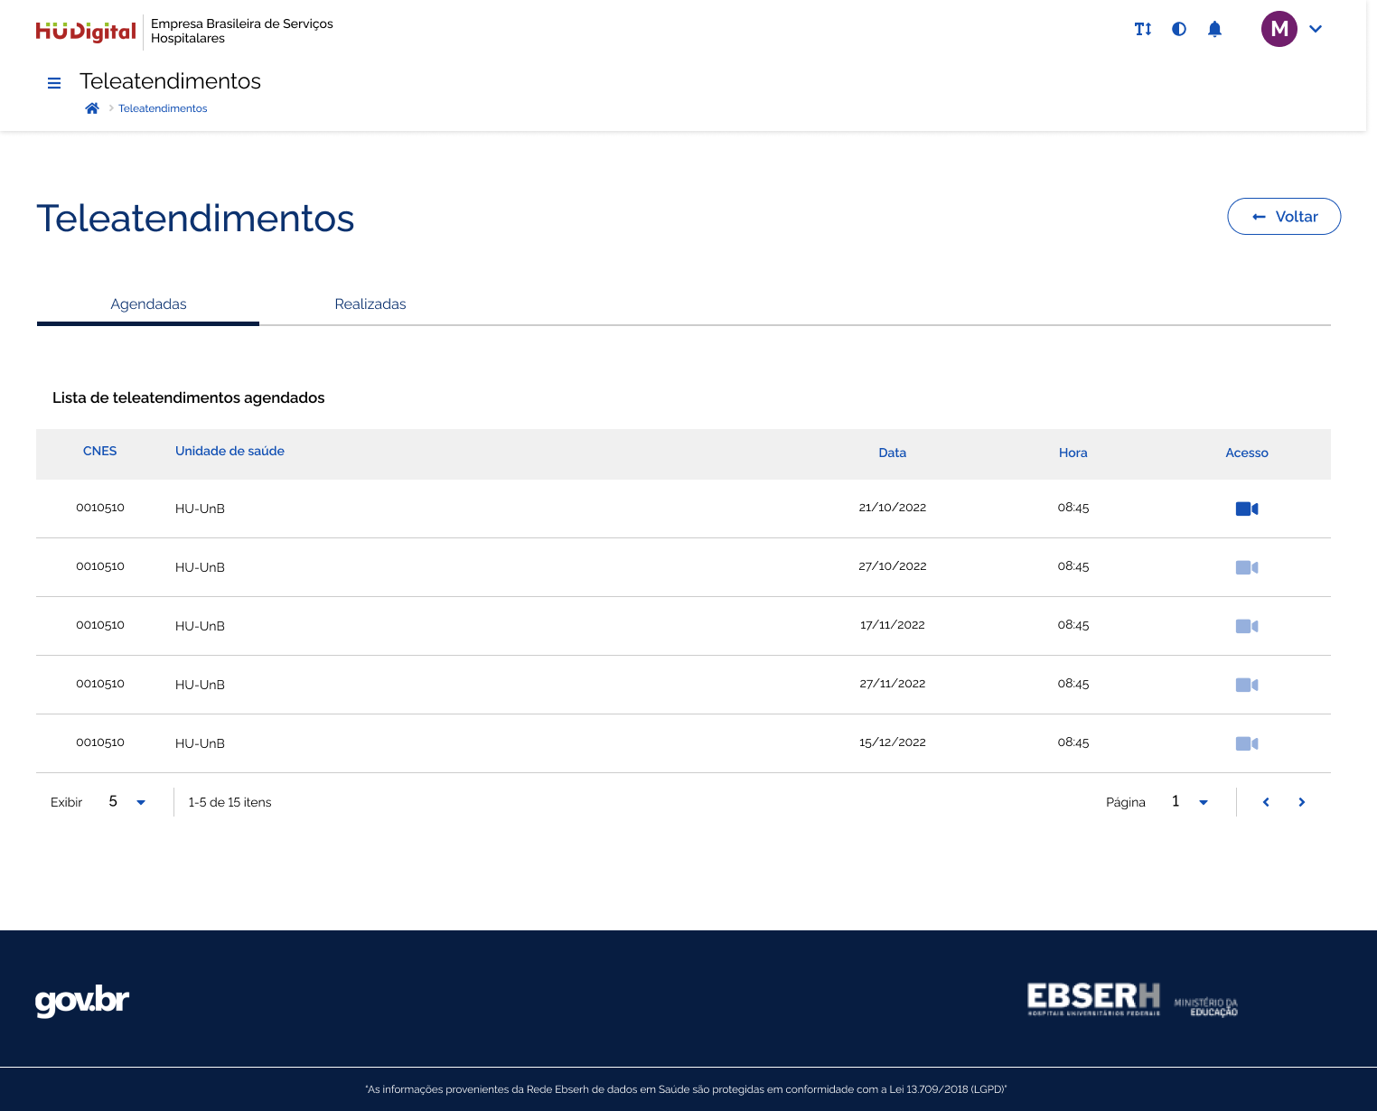Click the home breadcrumb icon
The height and width of the screenshot is (1111, 1377).
[92, 108]
